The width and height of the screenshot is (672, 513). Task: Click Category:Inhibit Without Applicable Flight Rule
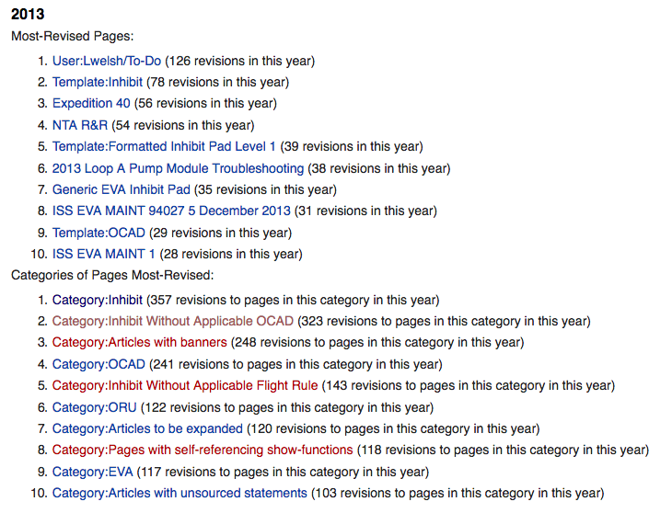coord(185,385)
